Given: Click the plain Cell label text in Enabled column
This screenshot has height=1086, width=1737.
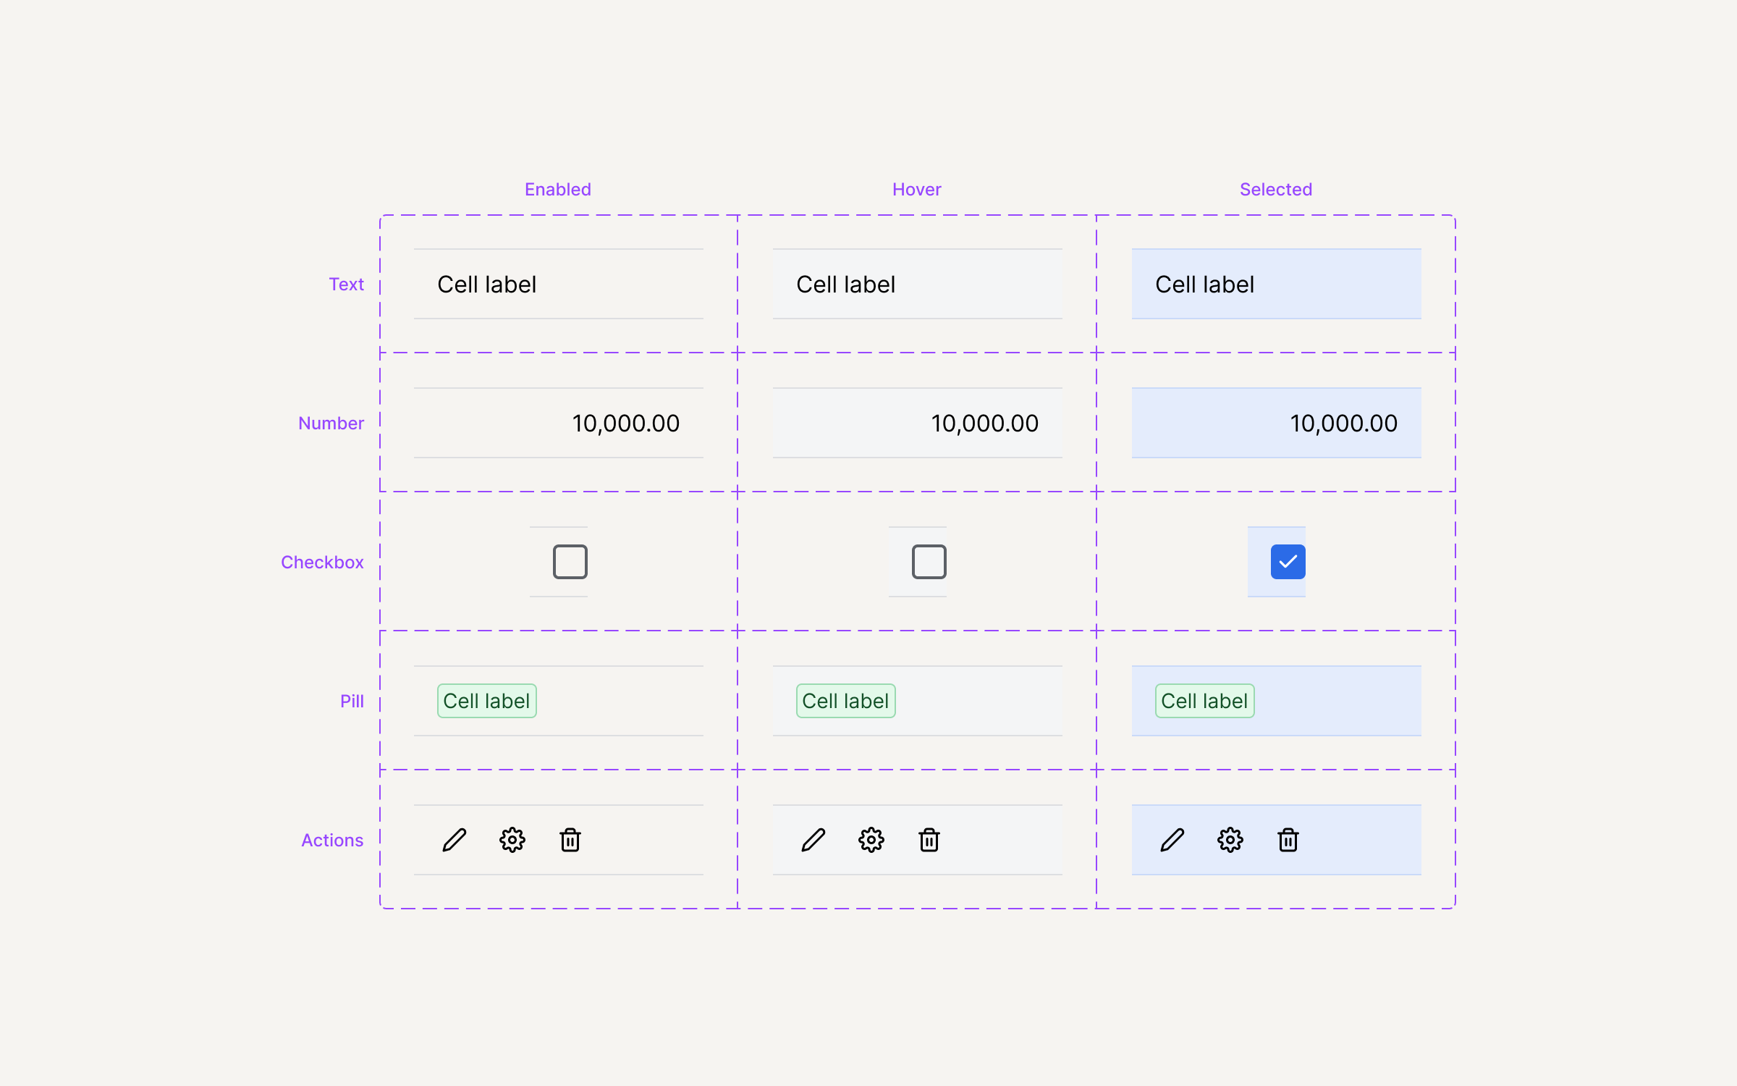Looking at the screenshot, I should click(487, 285).
